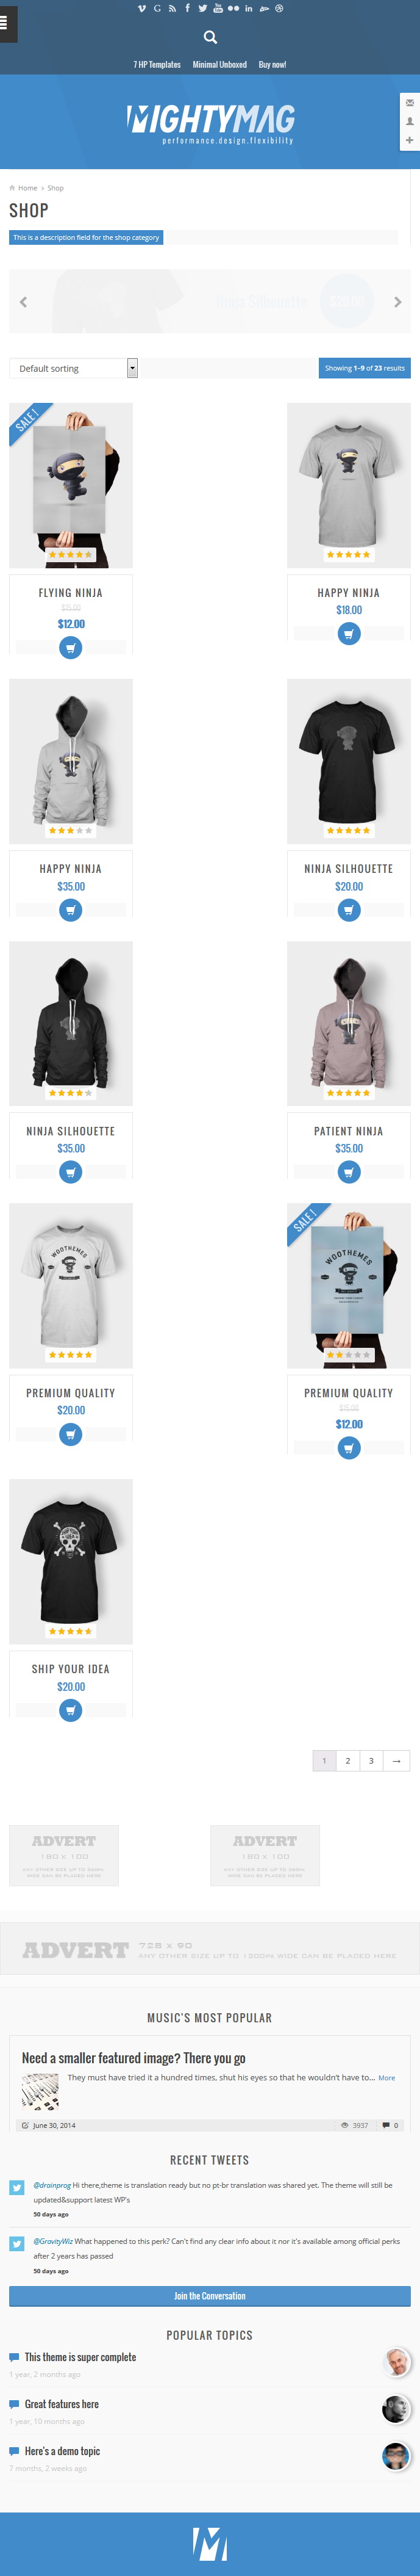
Task: Open the user profile icon on side panel
Action: [409, 121]
